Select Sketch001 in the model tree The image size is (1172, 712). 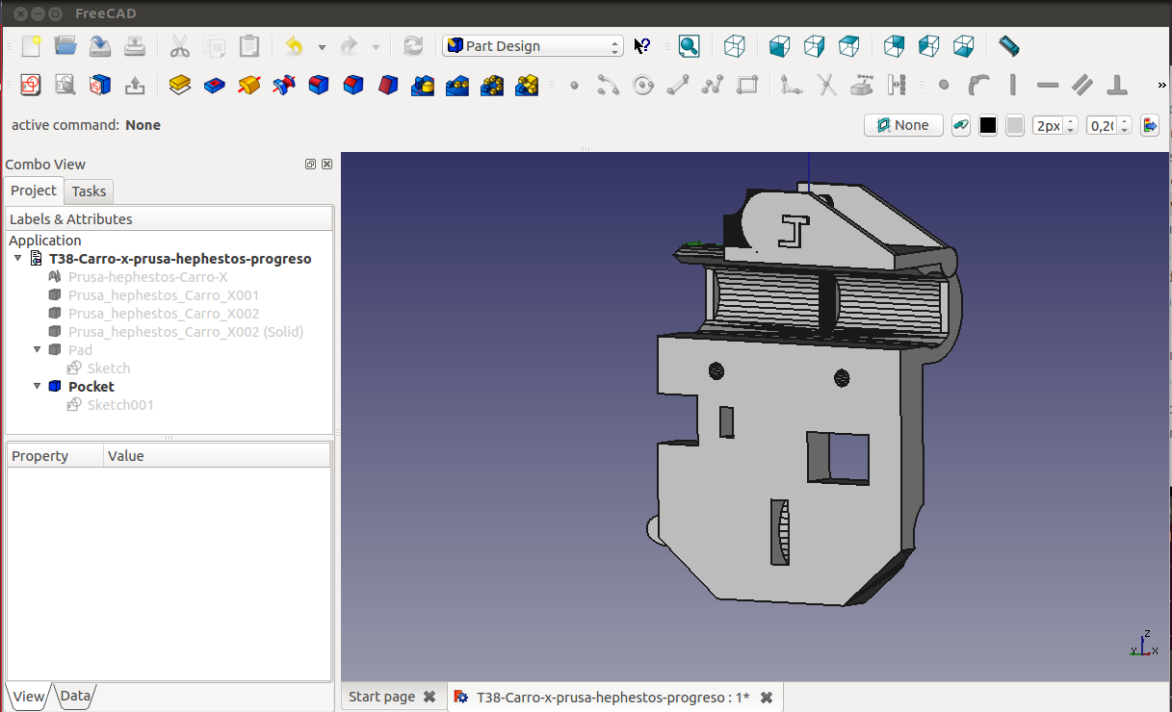click(x=120, y=405)
